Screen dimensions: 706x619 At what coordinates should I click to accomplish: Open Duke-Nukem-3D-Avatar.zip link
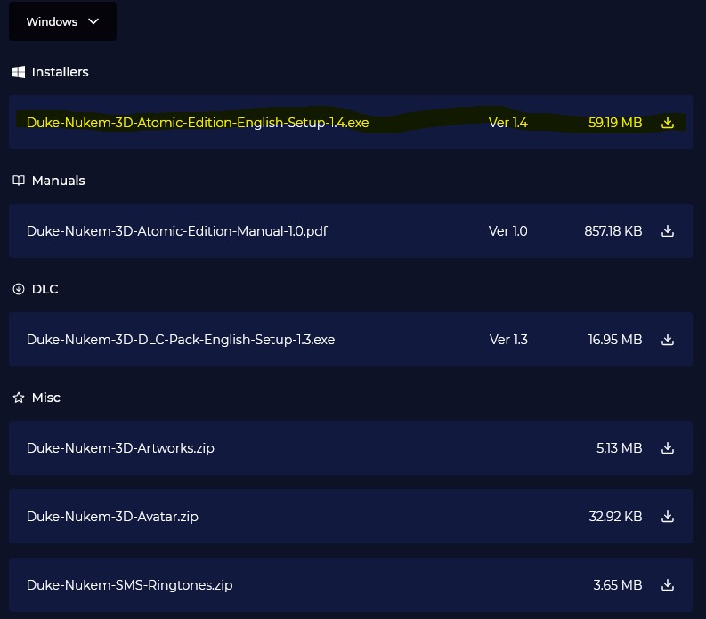tap(112, 517)
